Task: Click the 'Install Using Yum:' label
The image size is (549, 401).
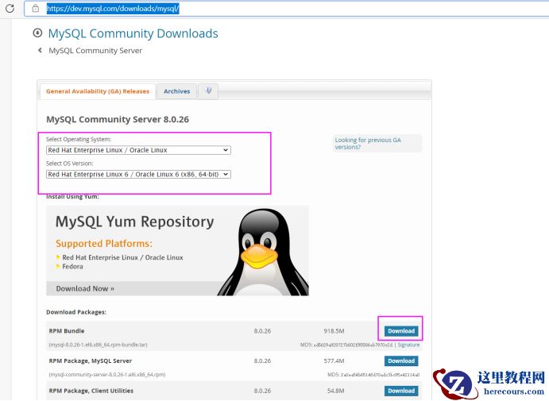Action: [72, 197]
